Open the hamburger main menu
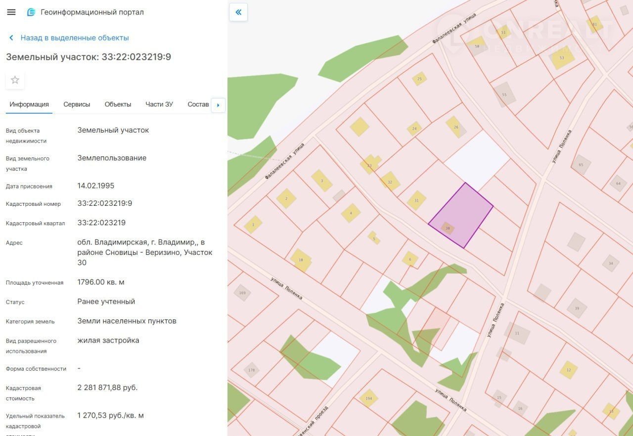633x436 pixels. click(x=11, y=12)
